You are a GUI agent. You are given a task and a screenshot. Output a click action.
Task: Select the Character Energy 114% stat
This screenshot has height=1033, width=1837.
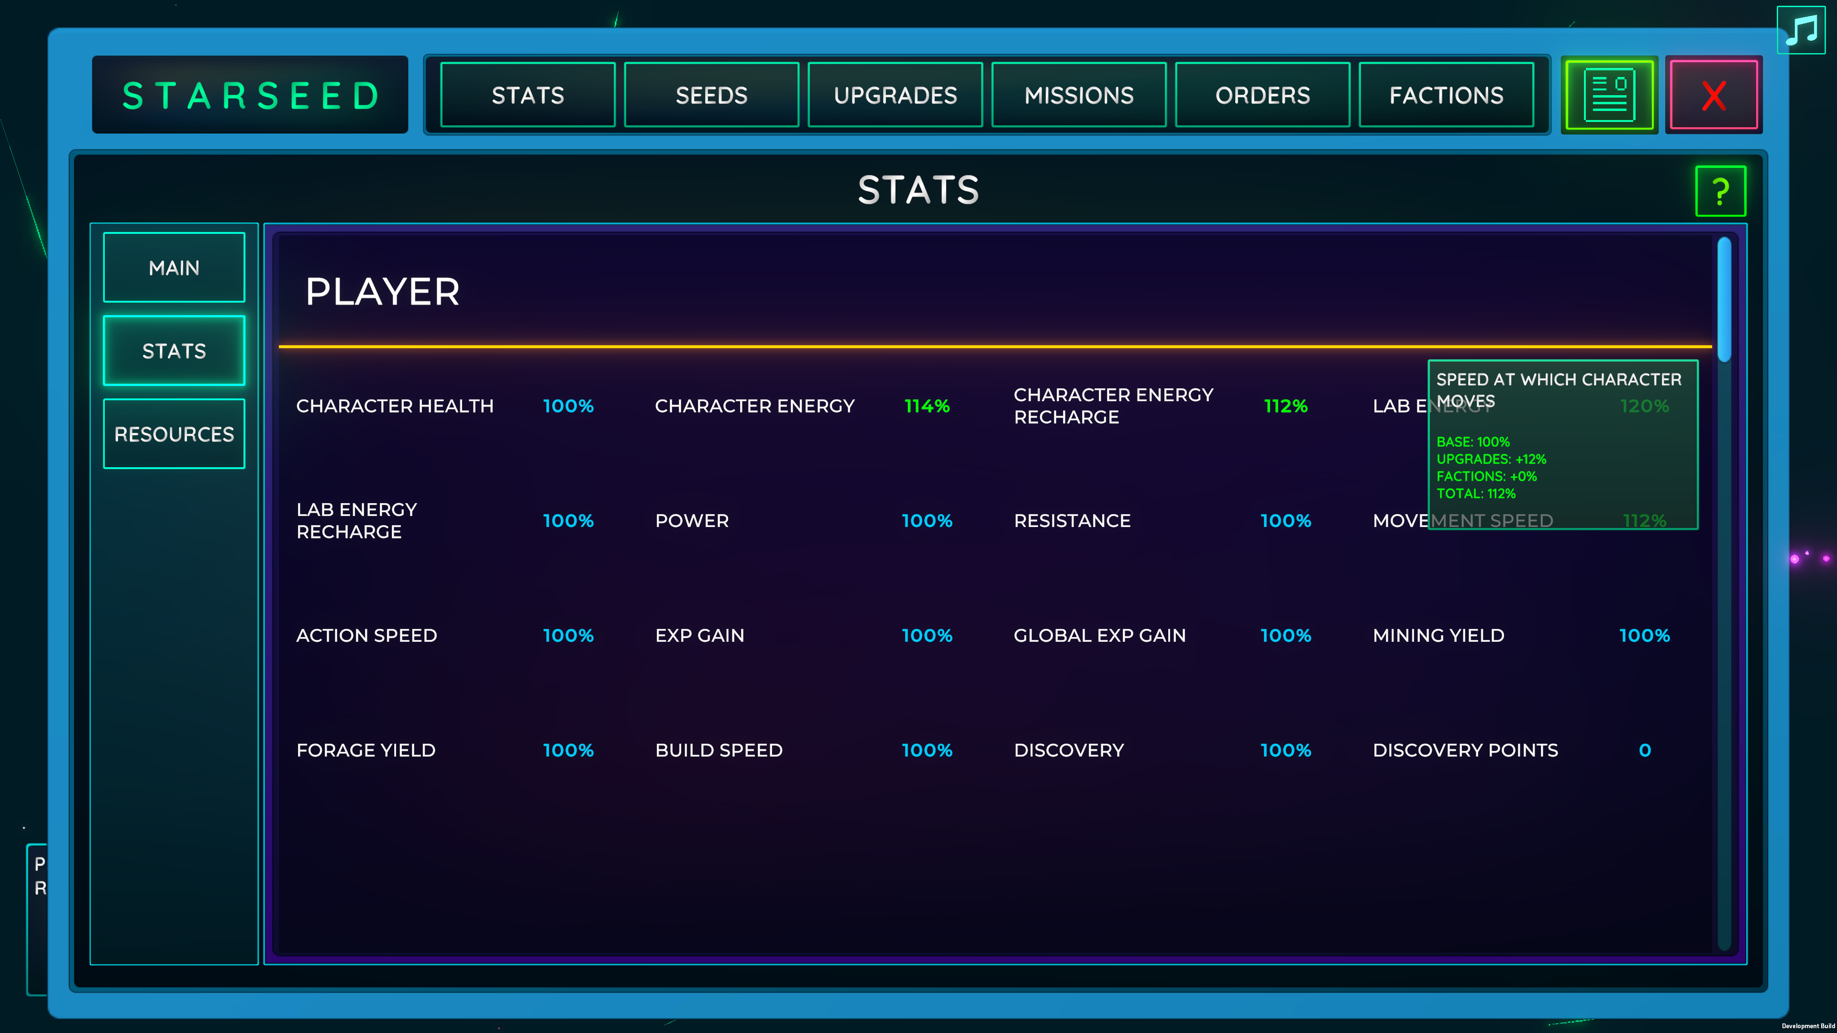[x=802, y=406]
